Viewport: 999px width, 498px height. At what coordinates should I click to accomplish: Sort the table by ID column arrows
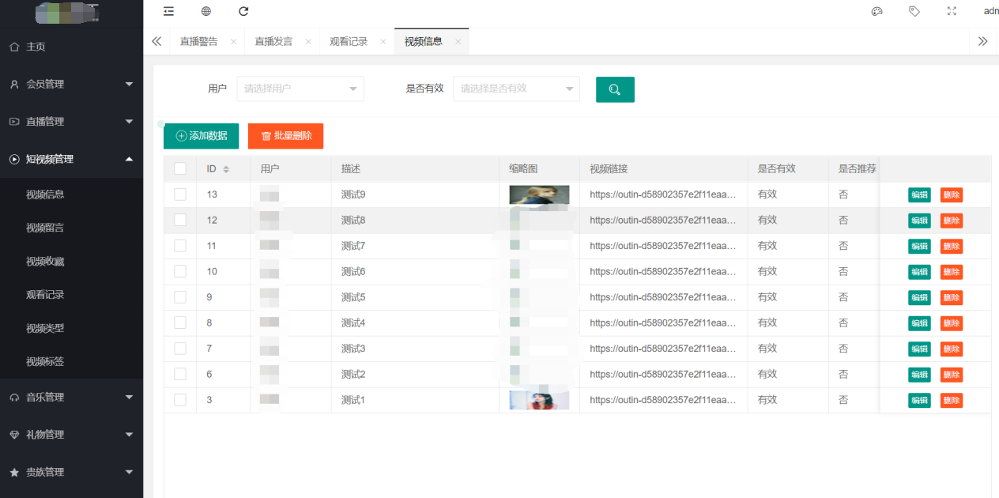click(x=226, y=169)
